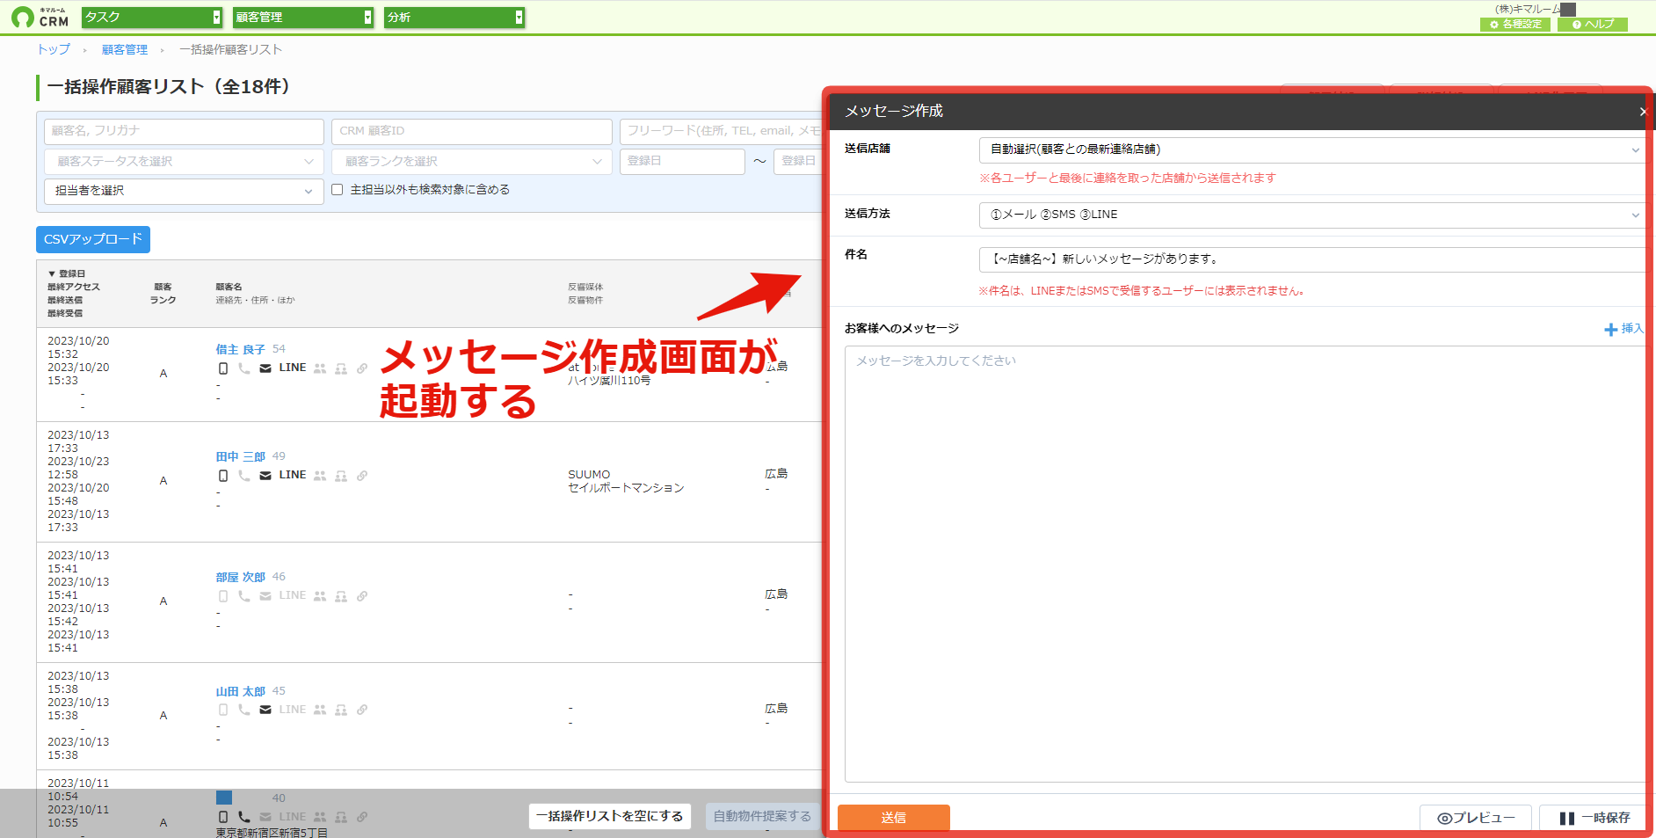The width and height of the screenshot is (1656, 838).
Task: Click 一括操作リストを空にする button
Action: tap(610, 816)
